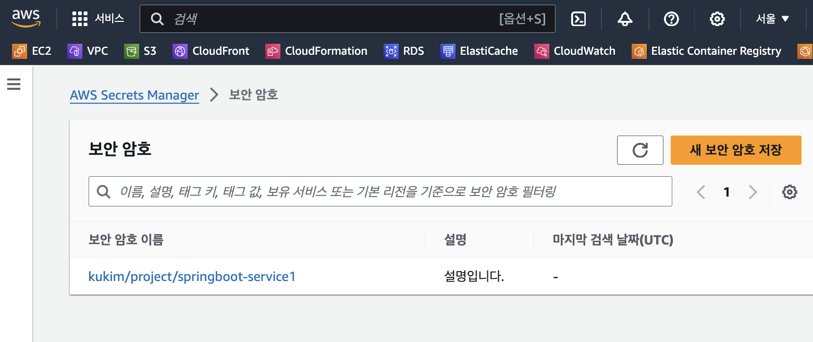Image resolution: width=813 pixels, height=342 pixels.
Task: Open S3 bookmark shortcut
Action: pos(140,51)
